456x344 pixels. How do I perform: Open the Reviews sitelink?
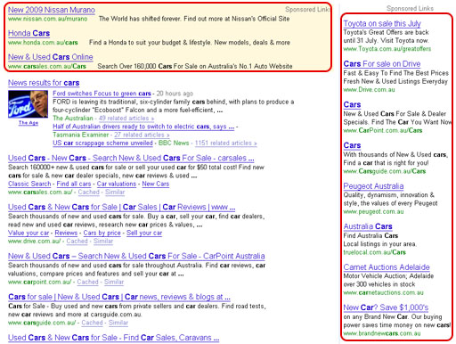[66, 233]
